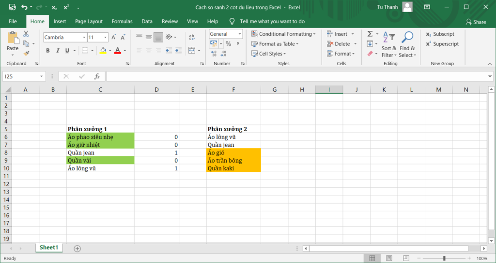Click the Increase Font Size icon

pos(114,37)
